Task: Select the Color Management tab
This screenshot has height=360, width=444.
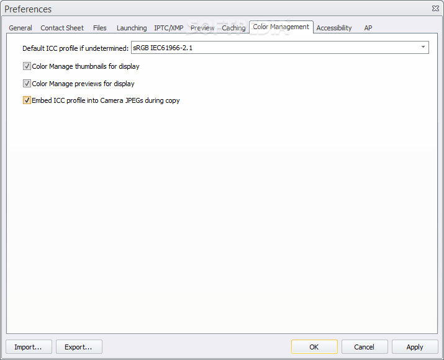Action: [x=281, y=27]
